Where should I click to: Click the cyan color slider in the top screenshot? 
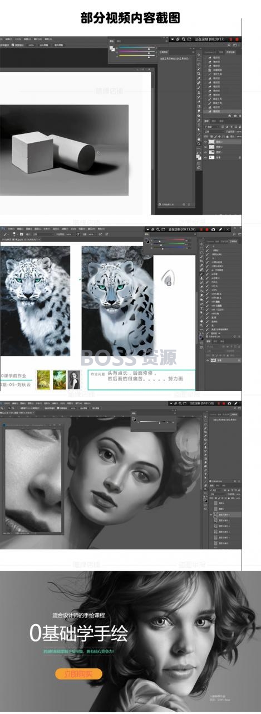point(137,47)
